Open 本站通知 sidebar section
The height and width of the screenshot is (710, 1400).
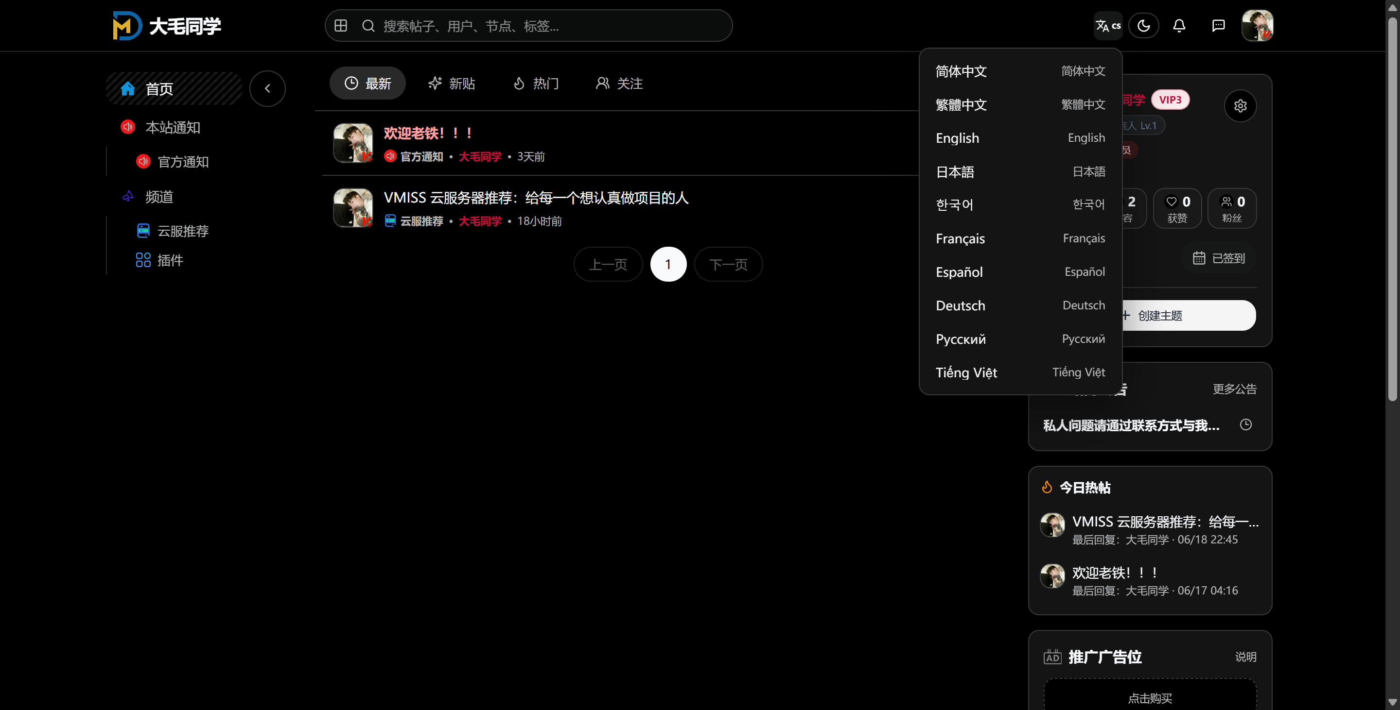[x=173, y=128]
